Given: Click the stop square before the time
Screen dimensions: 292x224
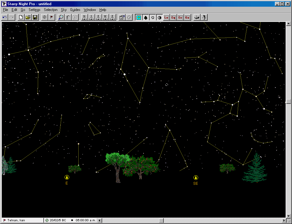Looking at the screenshot, I should (x=72, y=220).
